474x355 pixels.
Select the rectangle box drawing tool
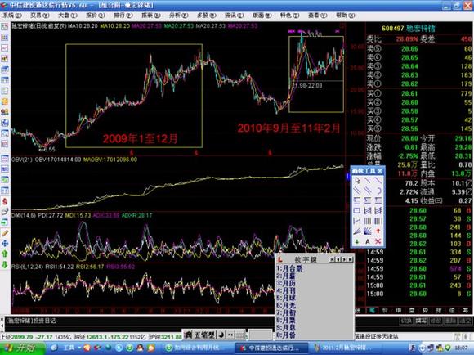357,211
